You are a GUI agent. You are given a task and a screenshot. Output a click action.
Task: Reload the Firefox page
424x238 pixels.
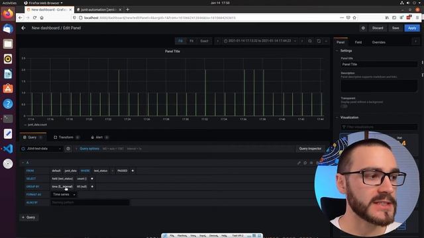tap(34, 18)
